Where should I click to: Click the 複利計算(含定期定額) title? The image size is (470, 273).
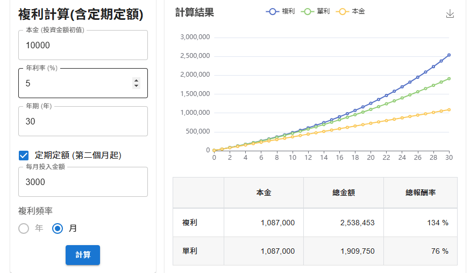(81, 14)
